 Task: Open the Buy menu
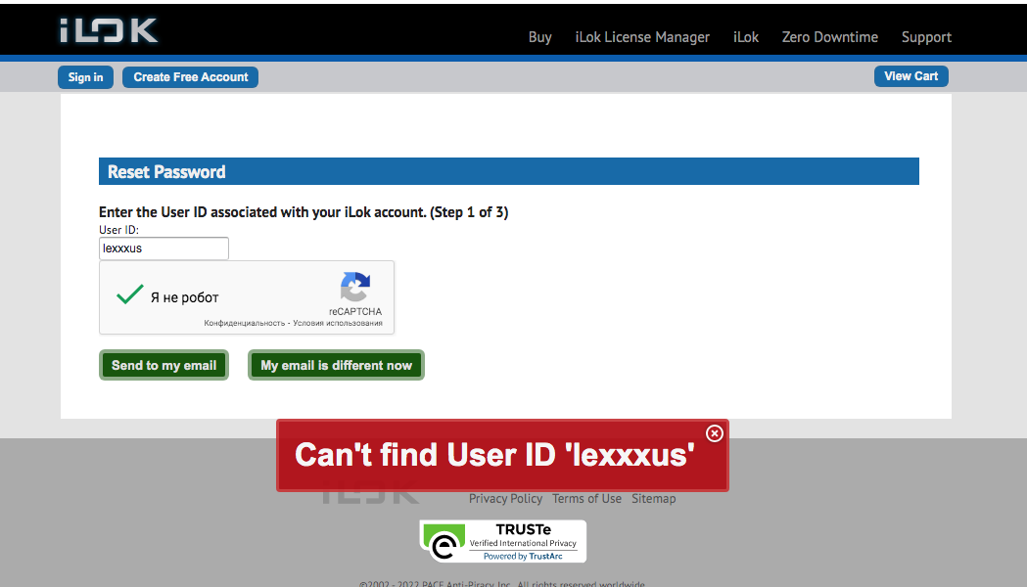pyautogui.click(x=539, y=37)
